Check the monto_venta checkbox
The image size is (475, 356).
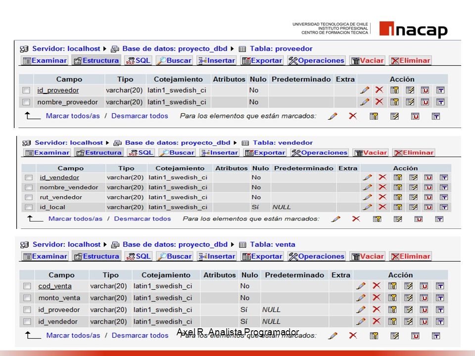pyautogui.click(x=27, y=298)
